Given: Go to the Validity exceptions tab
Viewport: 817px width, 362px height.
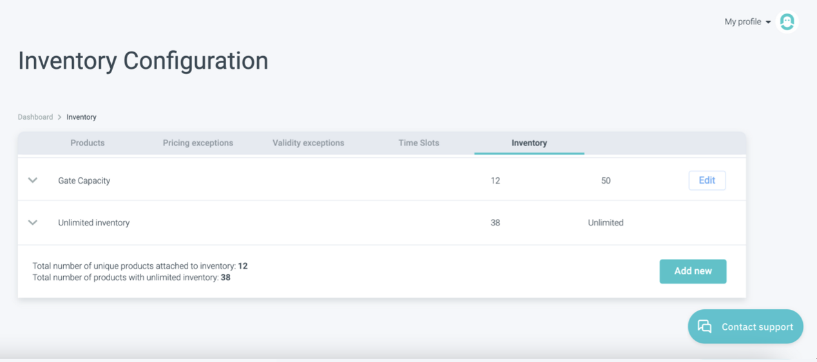Looking at the screenshot, I should (x=308, y=143).
